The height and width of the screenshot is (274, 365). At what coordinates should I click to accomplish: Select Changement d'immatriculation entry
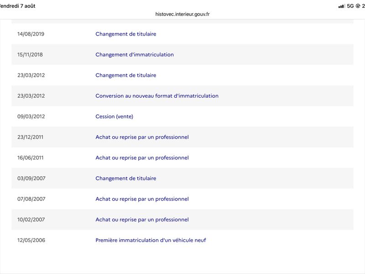[135, 54]
